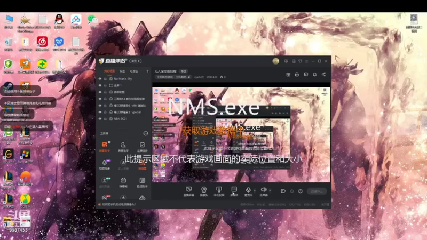427x240 pixels.
Task: Open the streamer tasks clipboard-check tool
Action: coord(142,147)
